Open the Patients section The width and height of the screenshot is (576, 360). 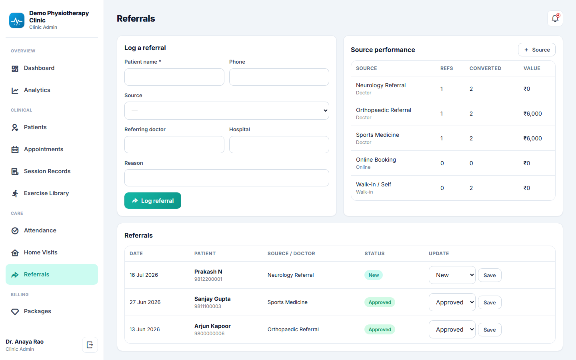tap(52, 127)
